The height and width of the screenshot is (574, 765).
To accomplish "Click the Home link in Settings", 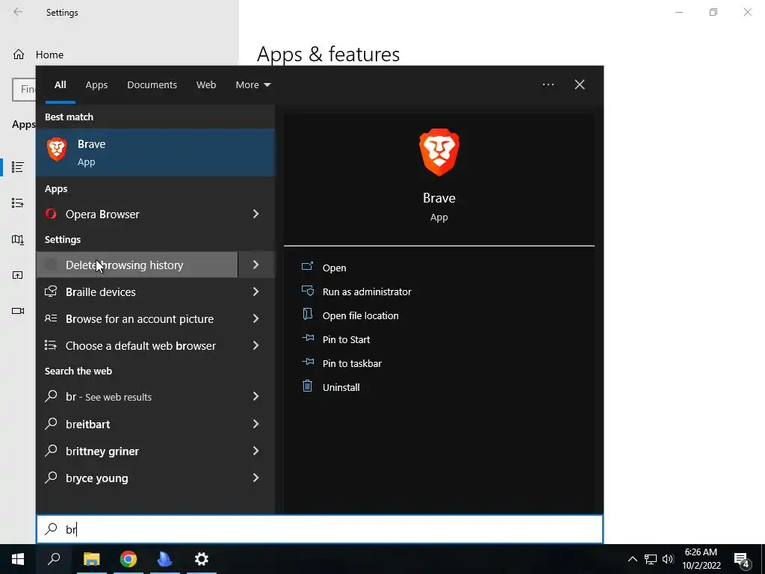I will 49,55.
